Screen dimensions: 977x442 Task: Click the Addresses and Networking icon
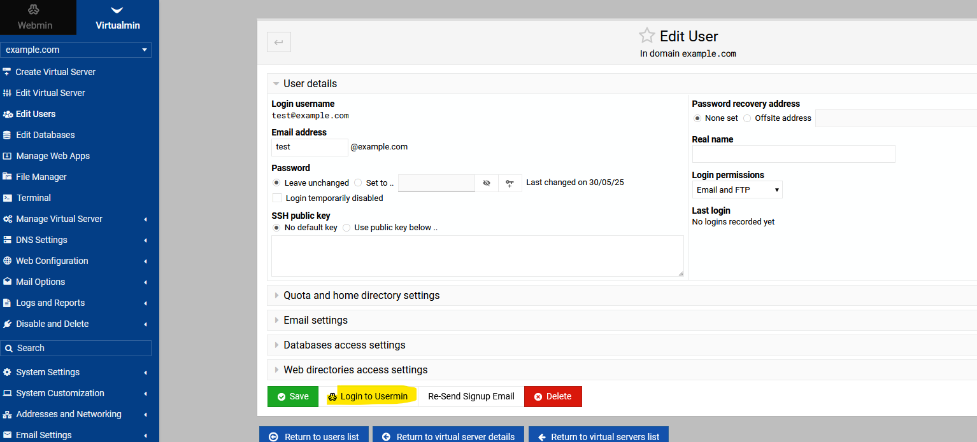tap(8, 414)
